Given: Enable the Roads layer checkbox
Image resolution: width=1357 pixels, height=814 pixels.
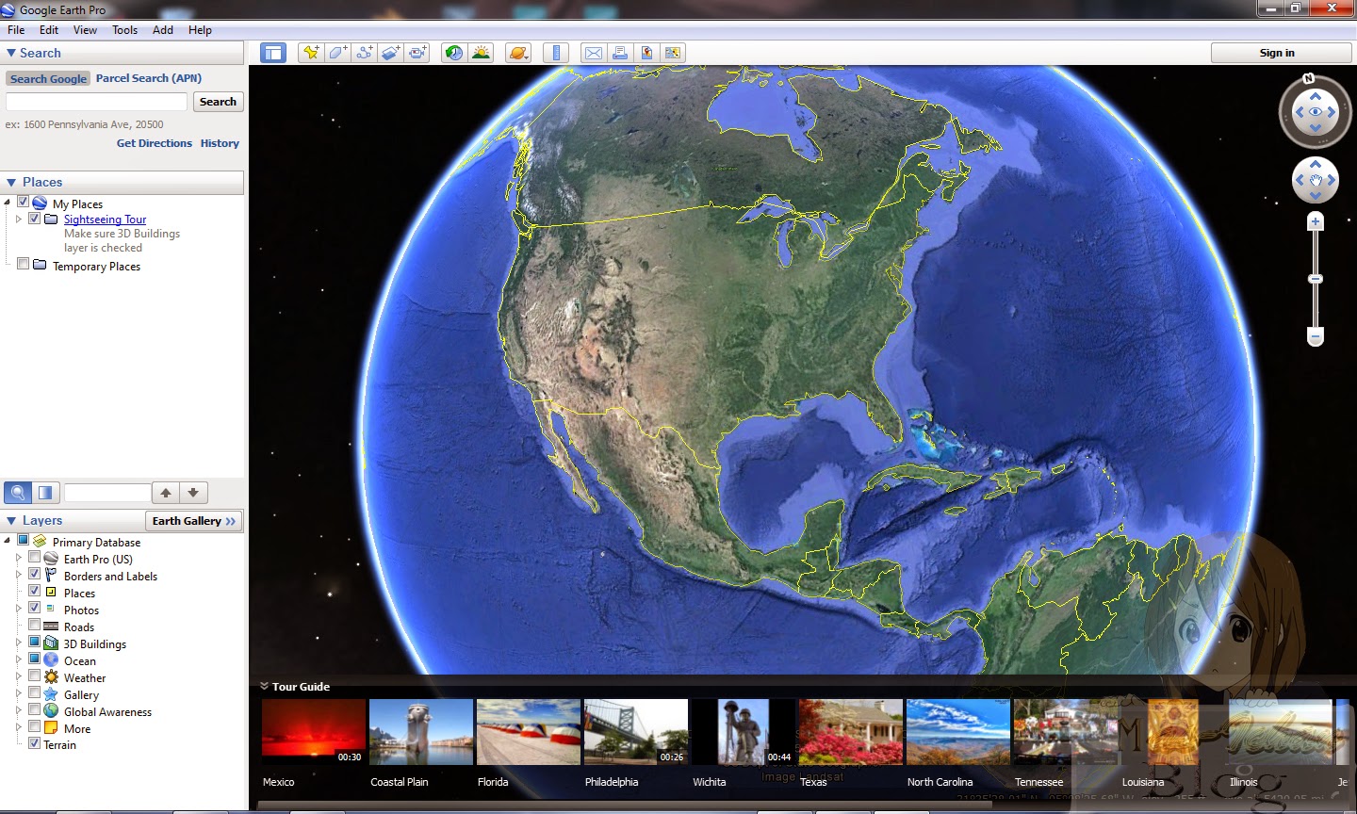Looking at the screenshot, I should (x=34, y=625).
